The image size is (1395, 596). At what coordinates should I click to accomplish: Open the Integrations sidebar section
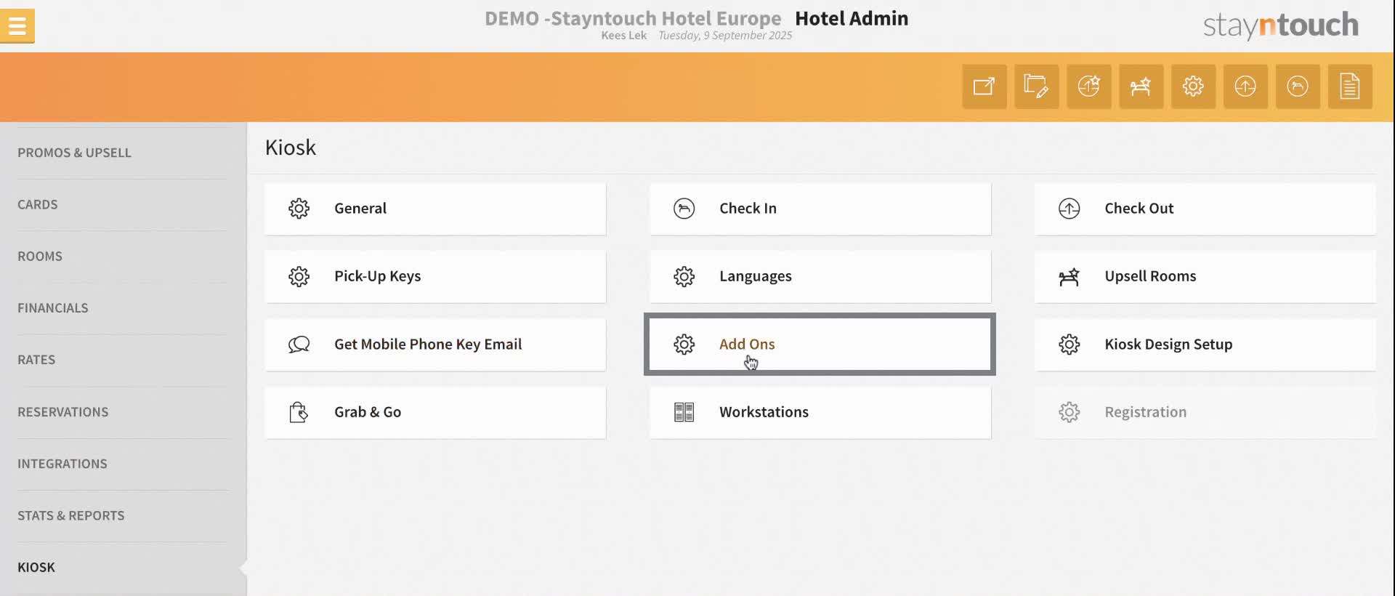pyautogui.click(x=122, y=464)
